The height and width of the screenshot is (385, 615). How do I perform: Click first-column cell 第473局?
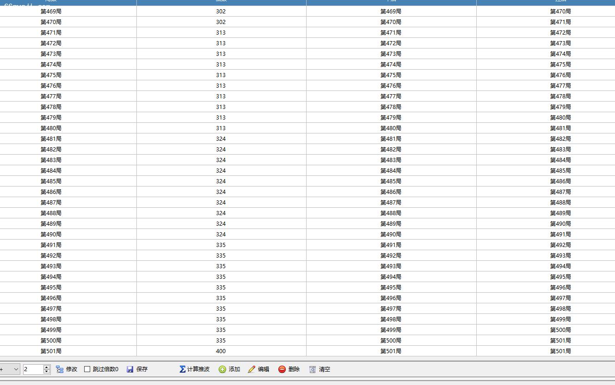tap(51, 54)
